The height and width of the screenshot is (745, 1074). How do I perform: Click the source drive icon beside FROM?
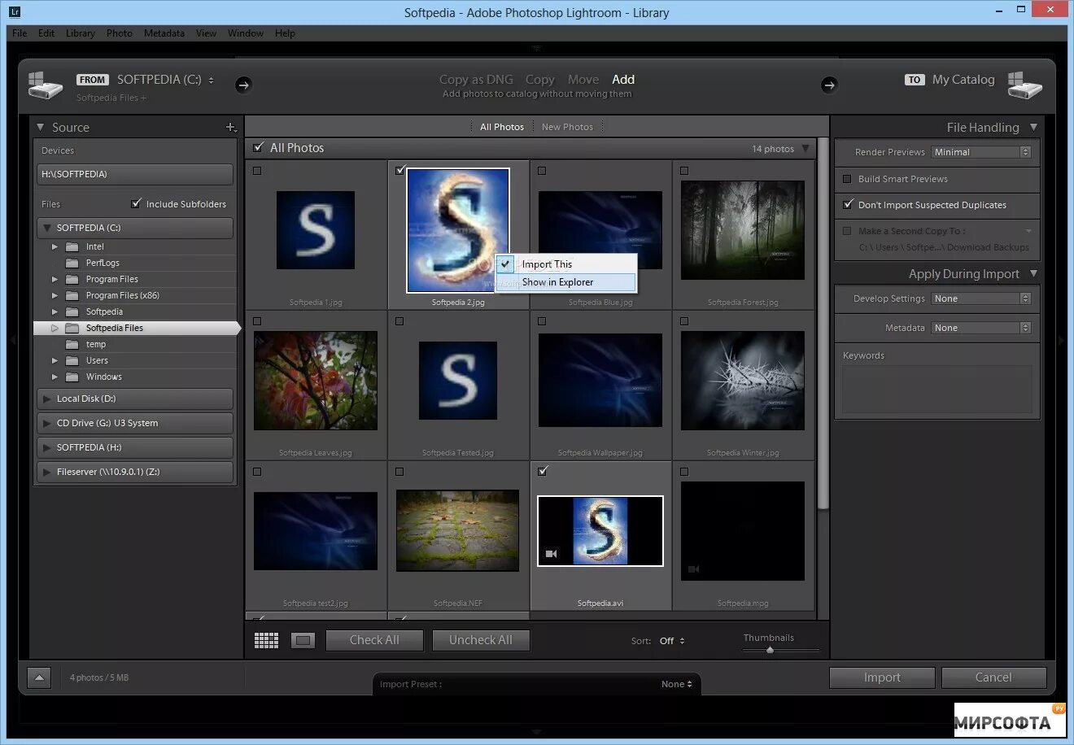click(x=45, y=85)
